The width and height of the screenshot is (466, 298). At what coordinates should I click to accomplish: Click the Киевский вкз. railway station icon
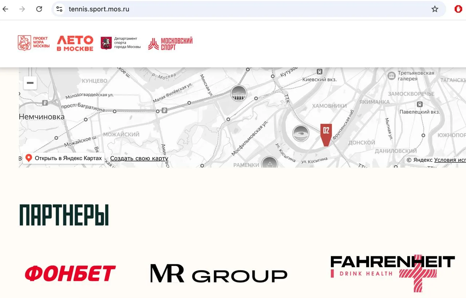(320, 72)
